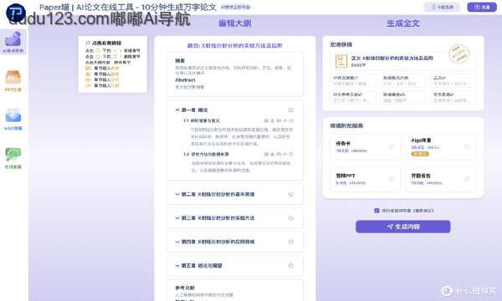Switch to the 生成全文 step
Viewport: 502px width, 301px height.
coord(403,23)
